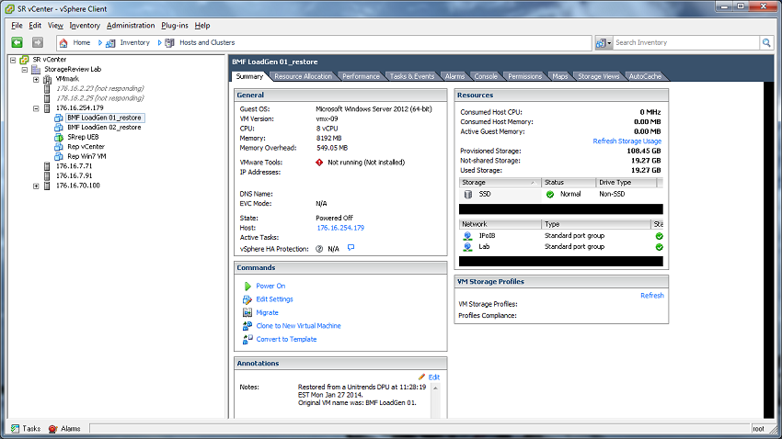Open the Edit menu
This screenshot has width=782, height=439.
coord(35,26)
